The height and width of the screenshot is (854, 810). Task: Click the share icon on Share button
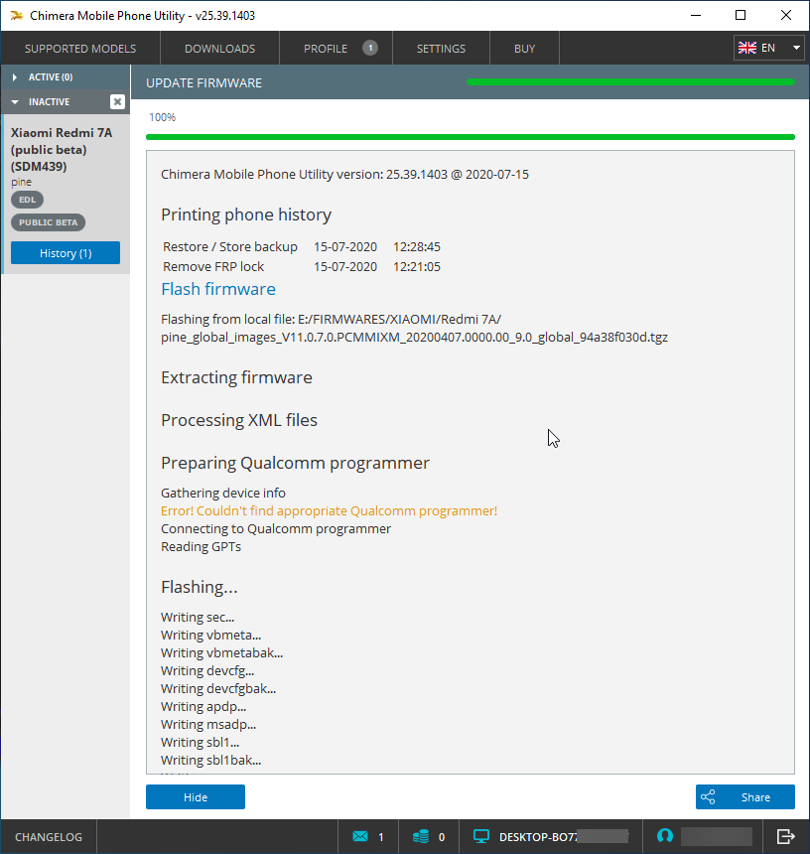click(708, 797)
